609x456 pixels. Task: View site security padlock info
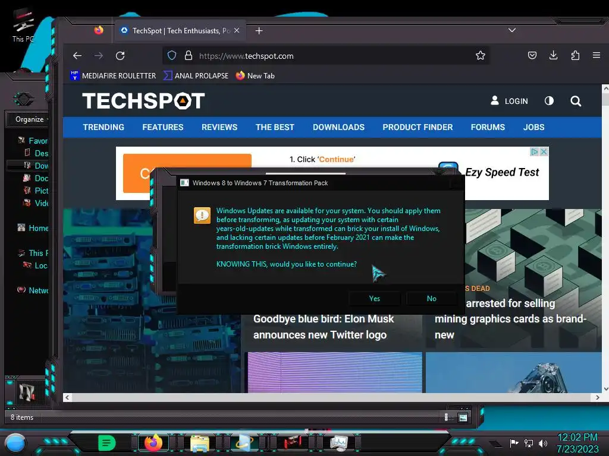click(189, 55)
